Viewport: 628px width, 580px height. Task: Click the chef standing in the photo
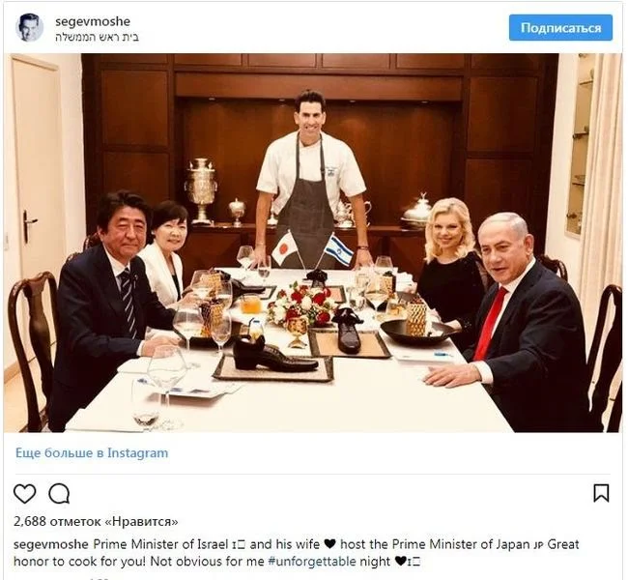[x=310, y=176]
